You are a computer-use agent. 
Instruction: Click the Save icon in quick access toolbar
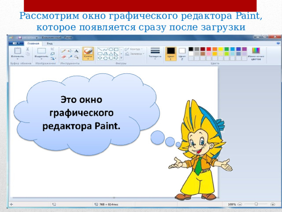19,38
